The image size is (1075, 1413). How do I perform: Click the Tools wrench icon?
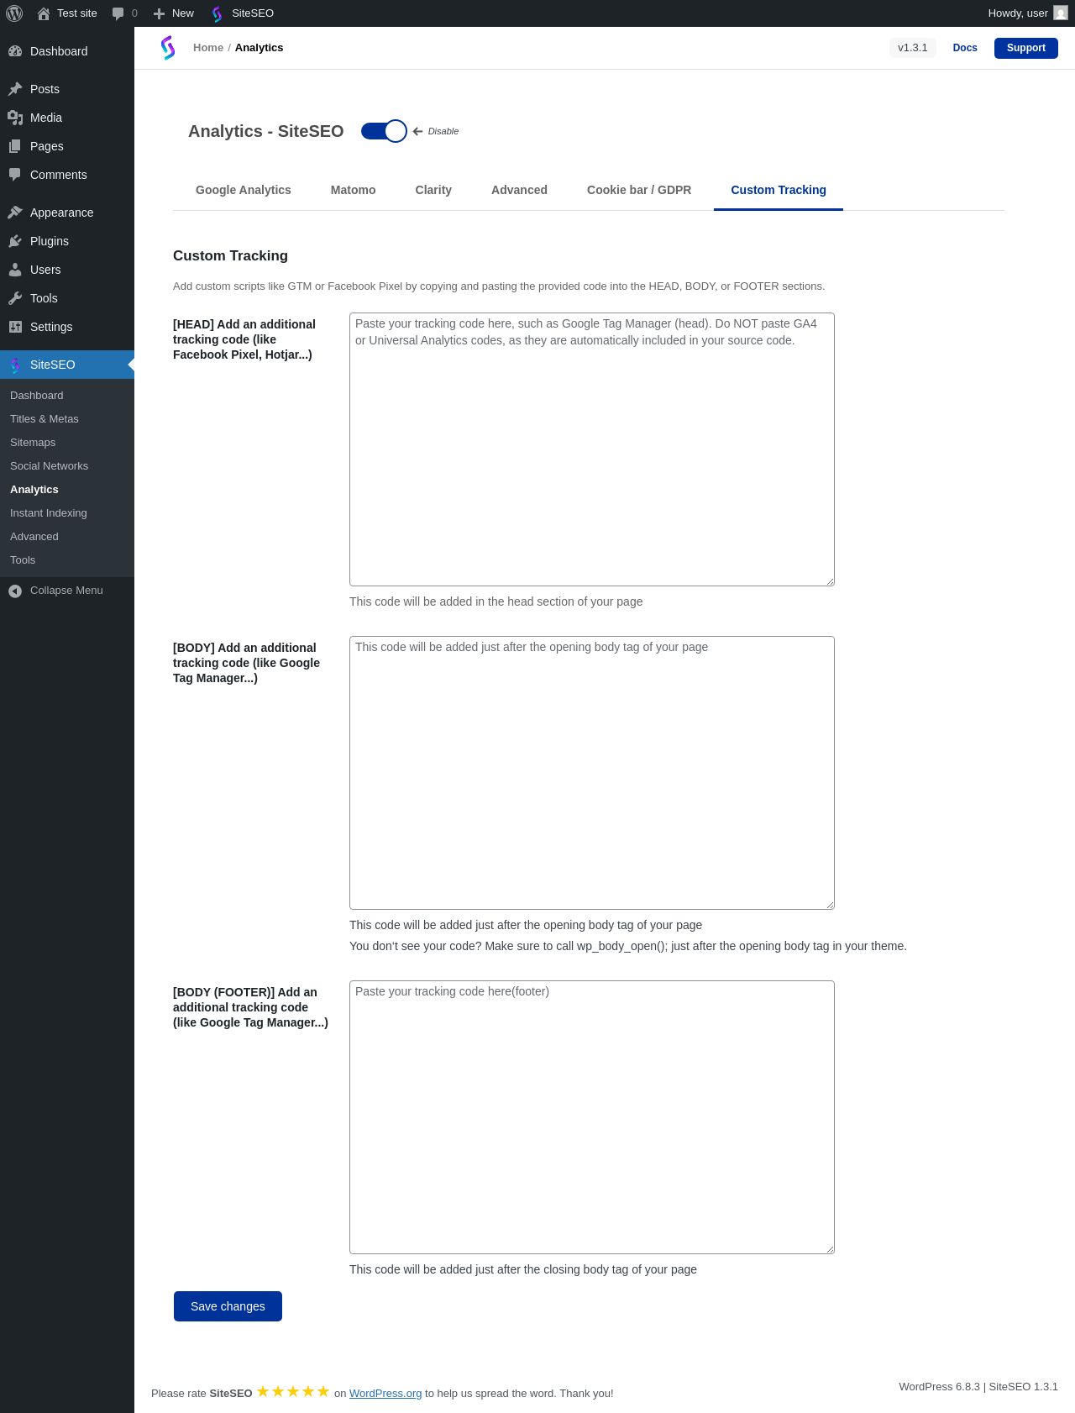(15, 298)
